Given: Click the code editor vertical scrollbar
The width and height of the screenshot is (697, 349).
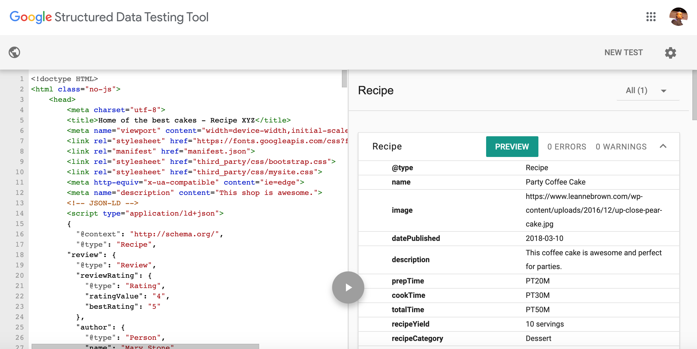Looking at the screenshot, I should click(x=344, y=79).
